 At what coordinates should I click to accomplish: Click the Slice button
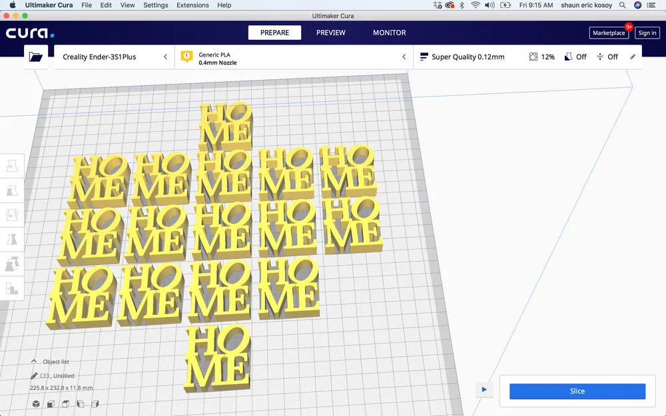click(577, 391)
